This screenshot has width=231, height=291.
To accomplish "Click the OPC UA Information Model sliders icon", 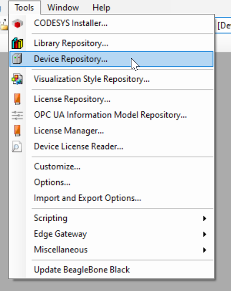I will click(x=17, y=115).
